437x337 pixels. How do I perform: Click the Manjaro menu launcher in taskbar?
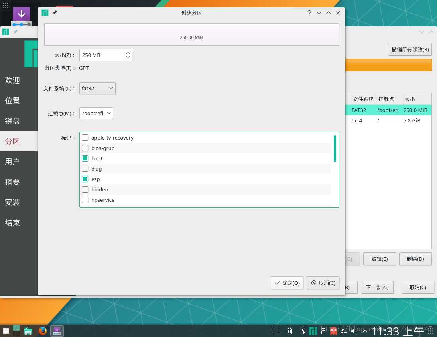click(6, 331)
